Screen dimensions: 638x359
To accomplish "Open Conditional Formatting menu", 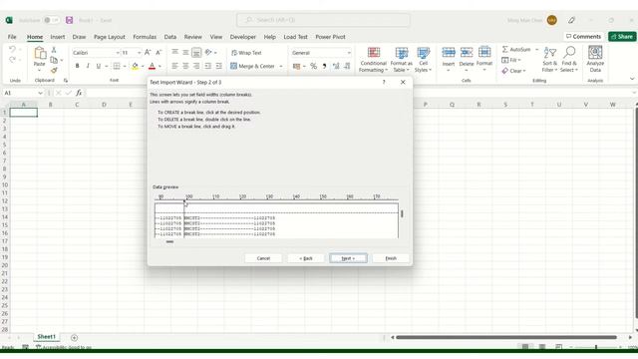I will pos(373,60).
